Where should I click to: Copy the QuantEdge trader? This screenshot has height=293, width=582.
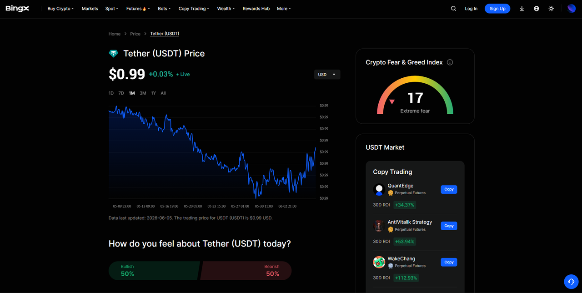[449, 189]
